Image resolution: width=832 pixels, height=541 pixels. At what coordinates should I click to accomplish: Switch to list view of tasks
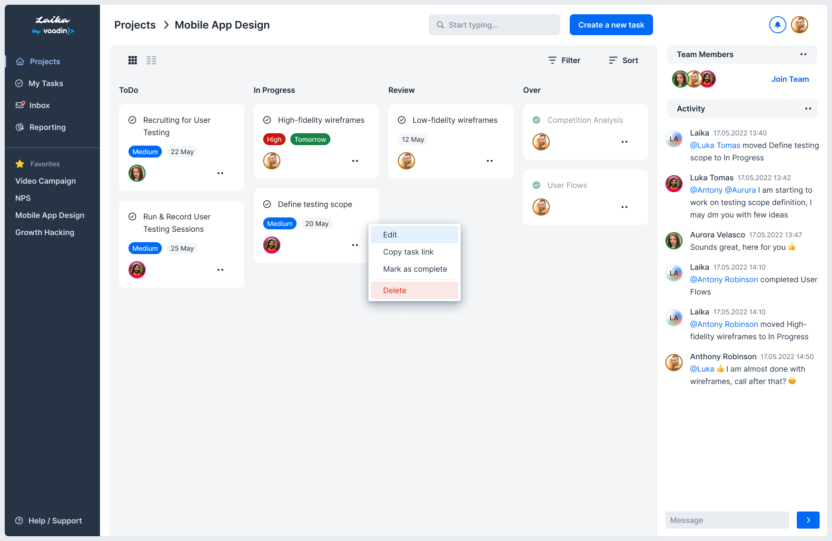pyautogui.click(x=151, y=60)
